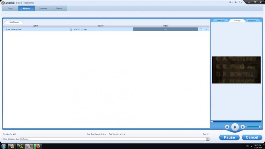Click the Task Time Left status text
This screenshot has width=265, height=149.
117,134
